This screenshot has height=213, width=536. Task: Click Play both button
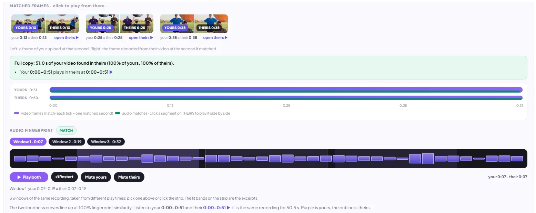(x=29, y=177)
